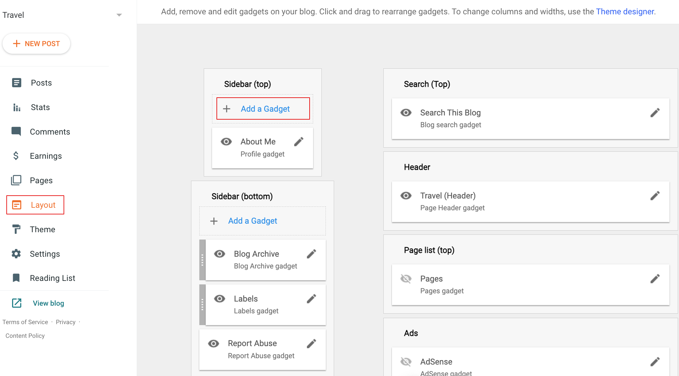The height and width of the screenshot is (376, 679).
Task: Click the Pages icon in sidebar
Action: pyautogui.click(x=16, y=180)
